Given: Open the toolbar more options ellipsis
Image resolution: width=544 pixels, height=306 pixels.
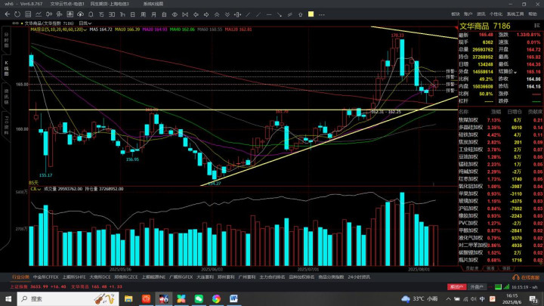Looking at the screenshot, I should (x=322, y=14).
